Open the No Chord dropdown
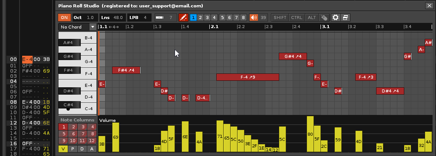436x156 pixels. 77,27
